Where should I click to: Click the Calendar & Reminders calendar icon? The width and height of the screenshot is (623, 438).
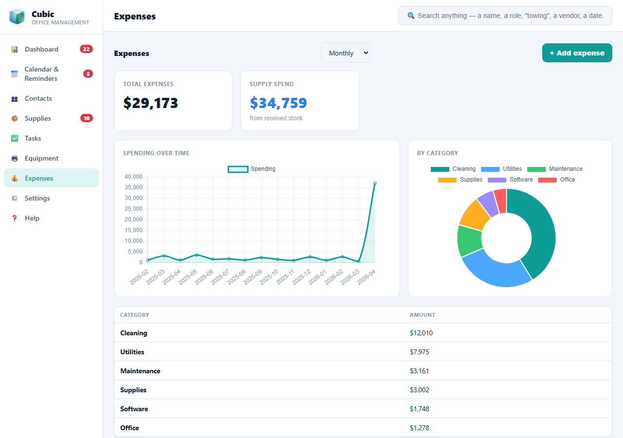click(15, 74)
